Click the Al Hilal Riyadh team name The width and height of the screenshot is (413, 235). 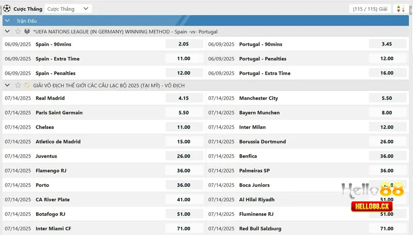257,199
